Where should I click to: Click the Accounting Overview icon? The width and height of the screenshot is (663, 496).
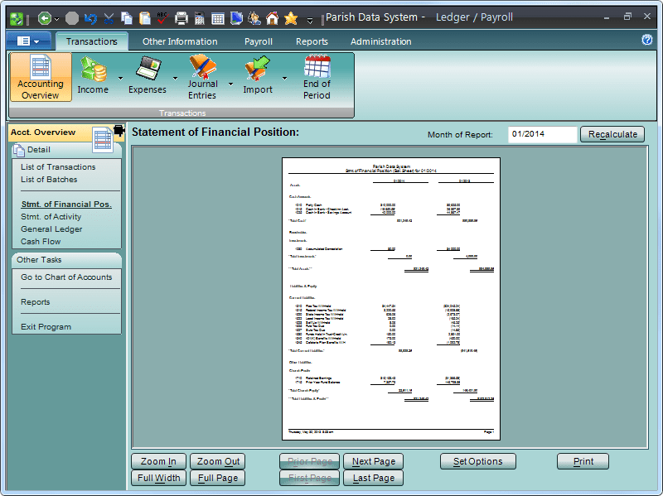click(40, 75)
